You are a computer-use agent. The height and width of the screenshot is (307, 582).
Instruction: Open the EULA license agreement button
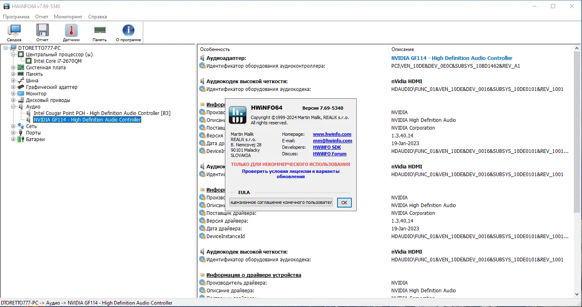tap(281, 202)
